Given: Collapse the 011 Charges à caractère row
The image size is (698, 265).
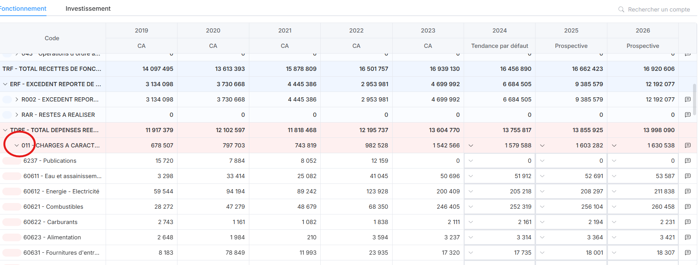Looking at the screenshot, I should point(17,146).
